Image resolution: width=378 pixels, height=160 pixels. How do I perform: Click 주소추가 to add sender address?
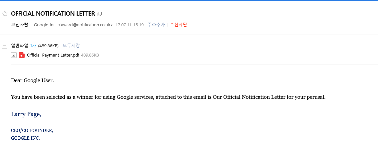(x=156, y=25)
